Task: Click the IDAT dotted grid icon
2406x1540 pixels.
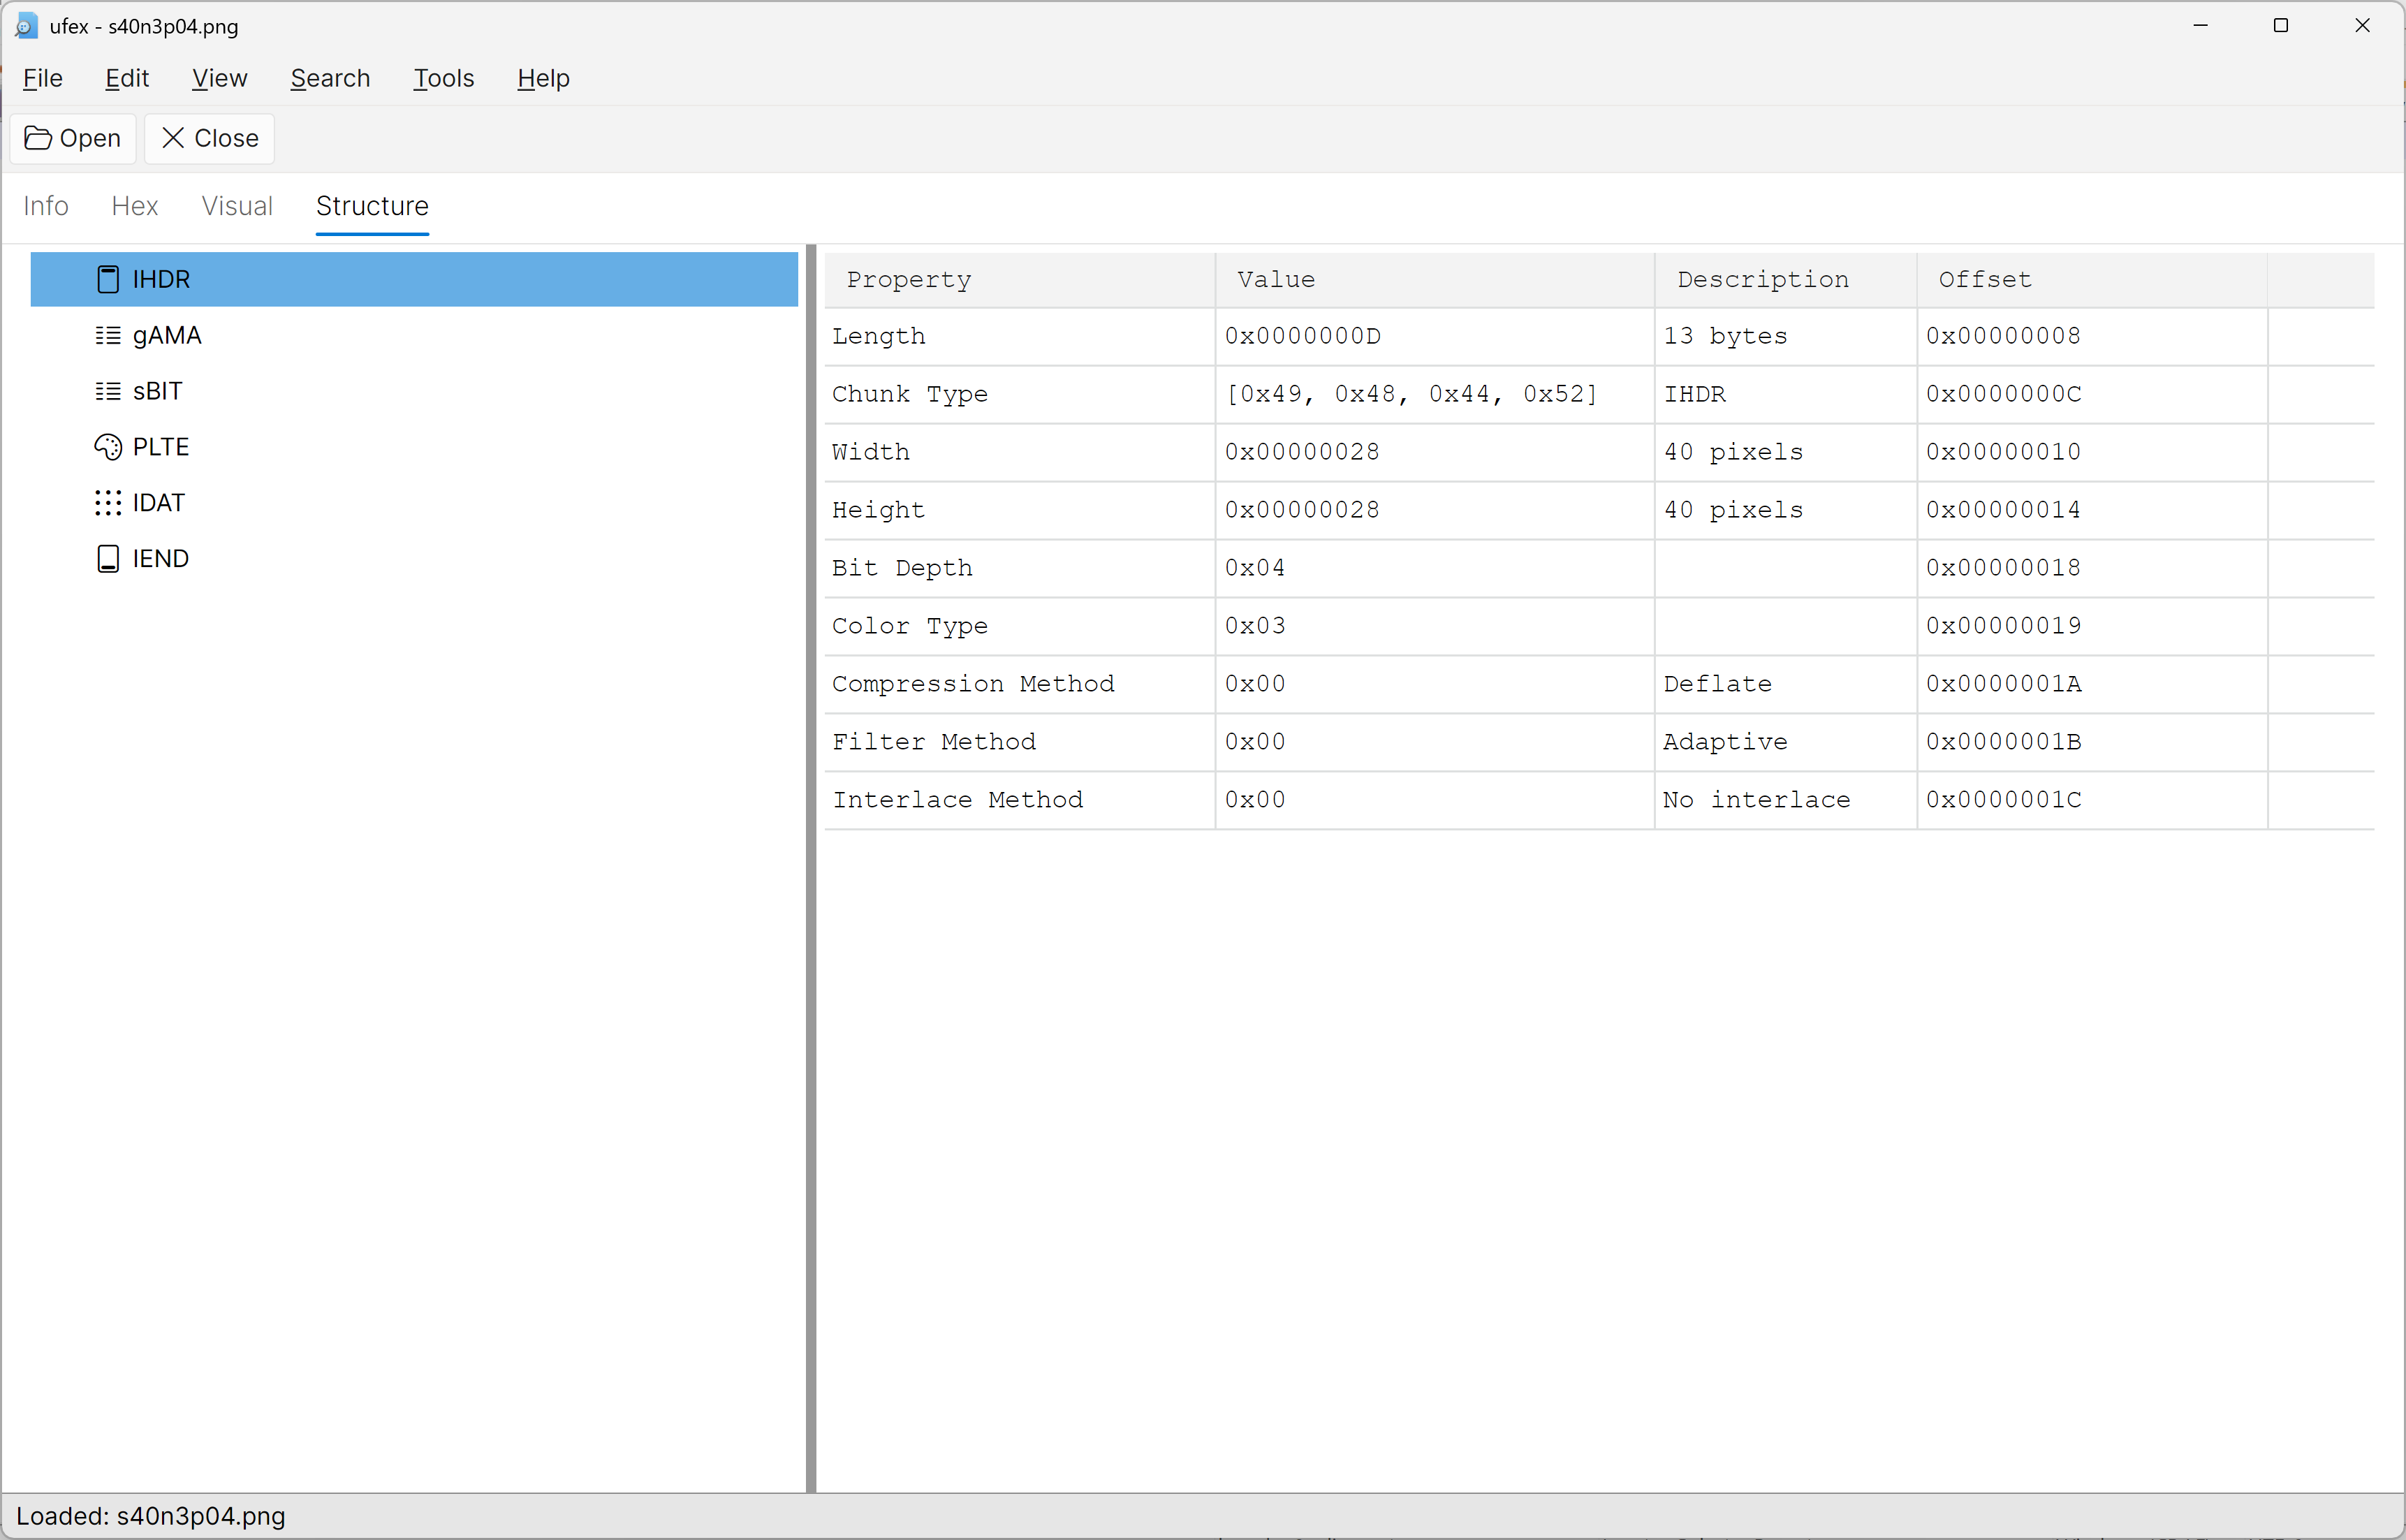Action: click(108, 503)
